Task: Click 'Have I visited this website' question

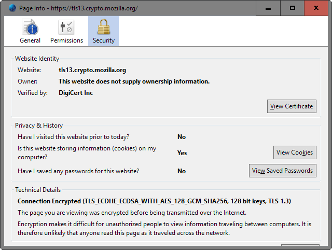Action: tap(74, 137)
